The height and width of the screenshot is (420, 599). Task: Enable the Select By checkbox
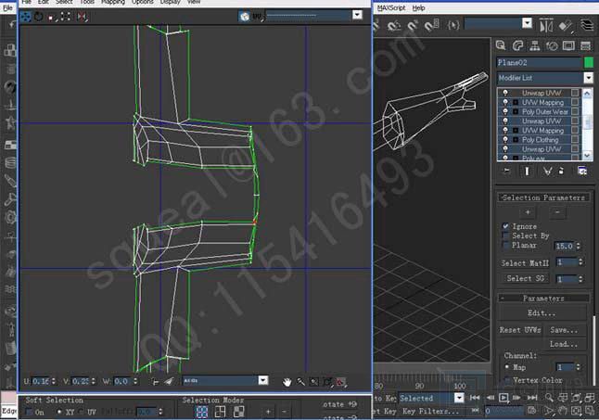505,235
